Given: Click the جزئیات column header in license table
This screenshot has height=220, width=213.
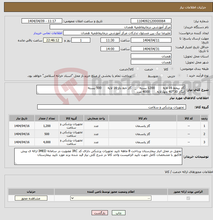Looking at the screenshot, I should (31, 192).
